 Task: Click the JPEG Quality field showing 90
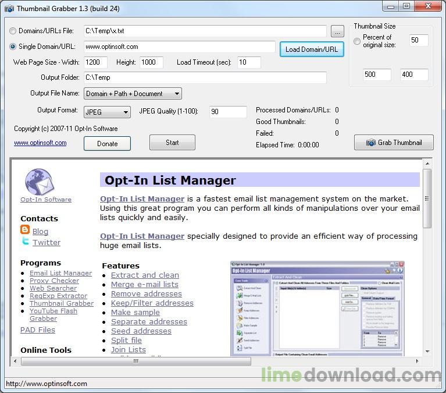(x=228, y=112)
